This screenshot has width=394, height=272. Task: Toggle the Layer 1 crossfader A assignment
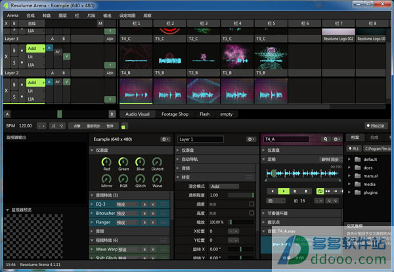click(49, 81)
